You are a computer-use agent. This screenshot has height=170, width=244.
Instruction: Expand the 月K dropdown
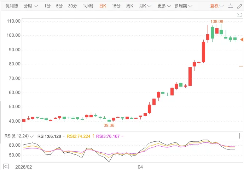145,6
